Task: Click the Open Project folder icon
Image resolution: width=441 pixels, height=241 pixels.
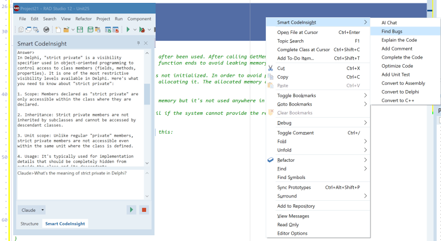Action: point(98,29)
